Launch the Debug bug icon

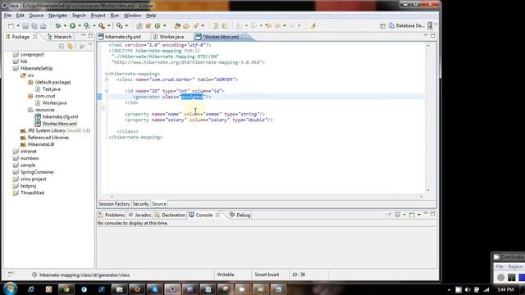[x=58, y=25]
